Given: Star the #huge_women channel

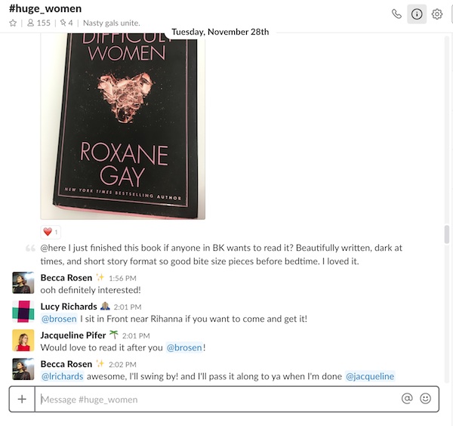Looking at the screenshot, I should (13, 23).
